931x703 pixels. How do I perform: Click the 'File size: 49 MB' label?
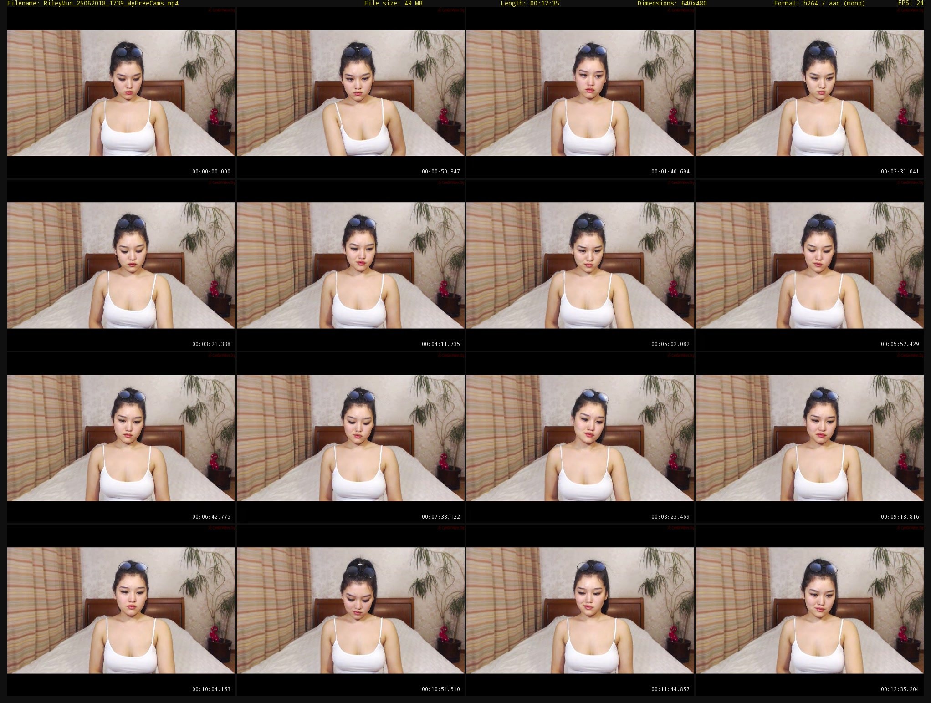coord(393,4)
